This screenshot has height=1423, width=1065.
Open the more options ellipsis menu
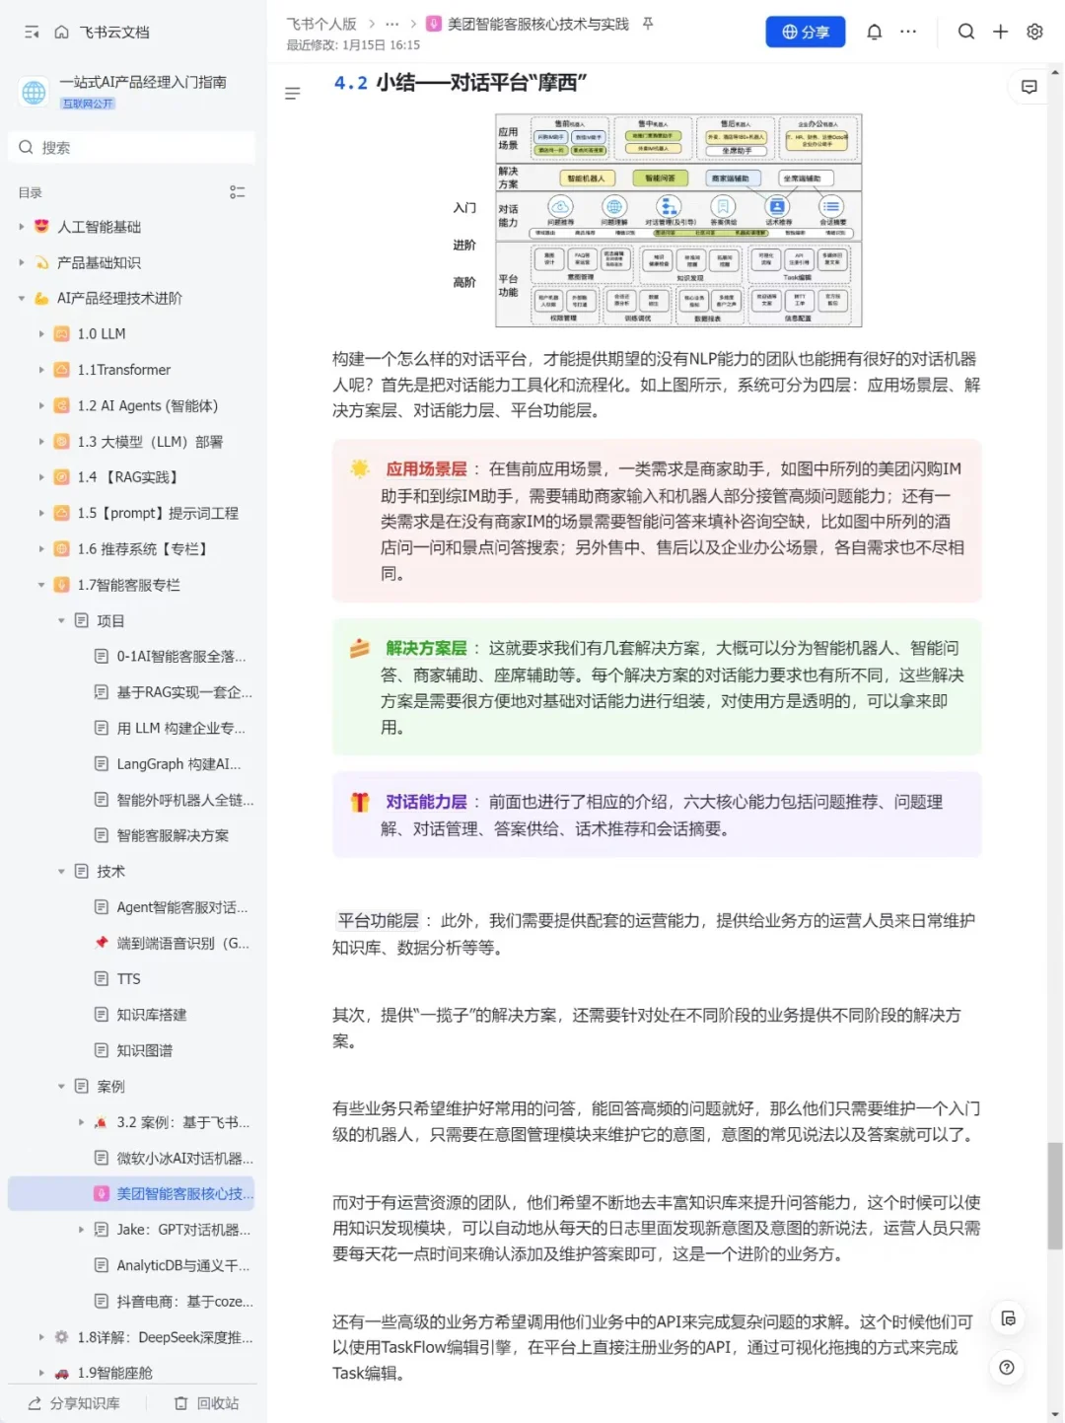click(x=908, y=32)
